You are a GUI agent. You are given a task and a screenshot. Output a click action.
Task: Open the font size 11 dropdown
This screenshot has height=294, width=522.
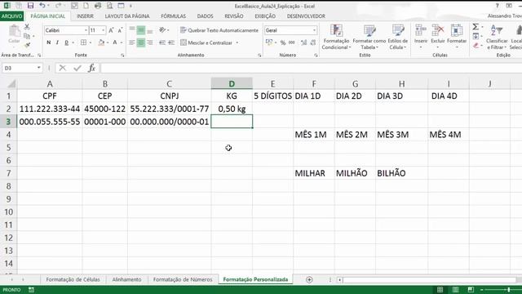tap(104, 30)
